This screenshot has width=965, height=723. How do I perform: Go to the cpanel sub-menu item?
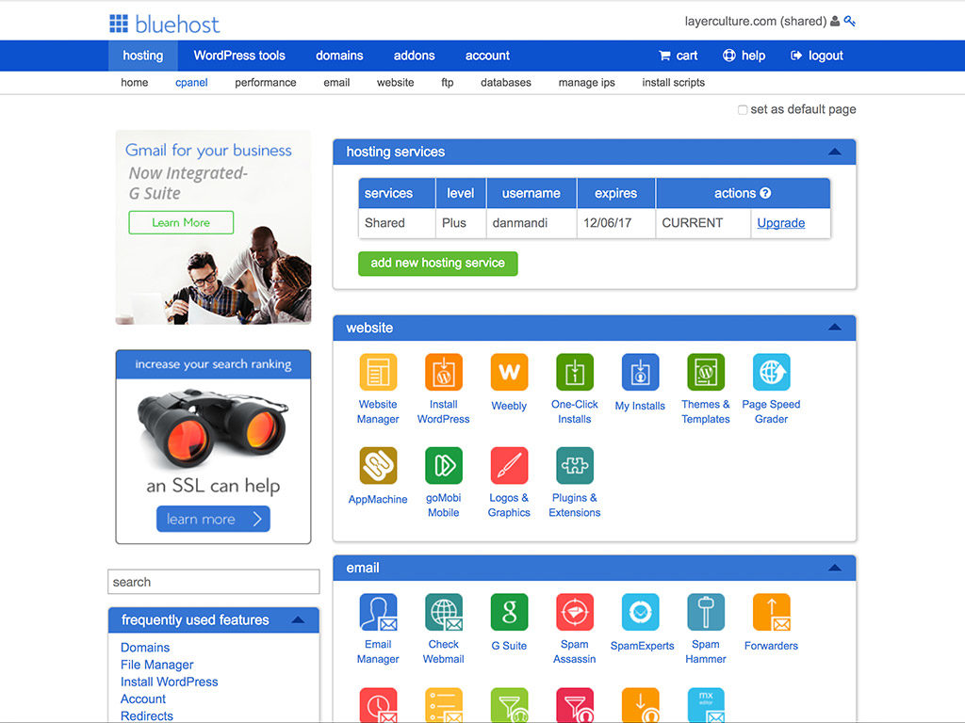tap(191, 83)
